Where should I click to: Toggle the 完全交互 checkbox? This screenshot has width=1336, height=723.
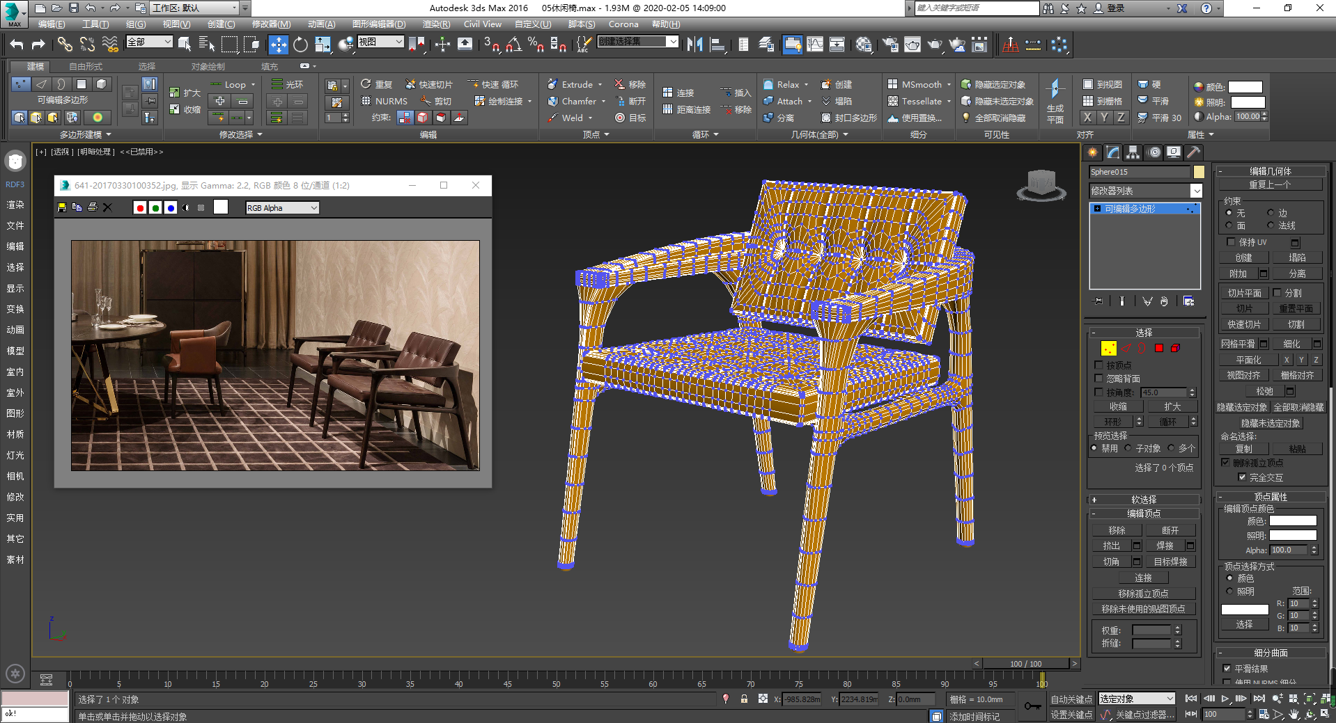1241,477
